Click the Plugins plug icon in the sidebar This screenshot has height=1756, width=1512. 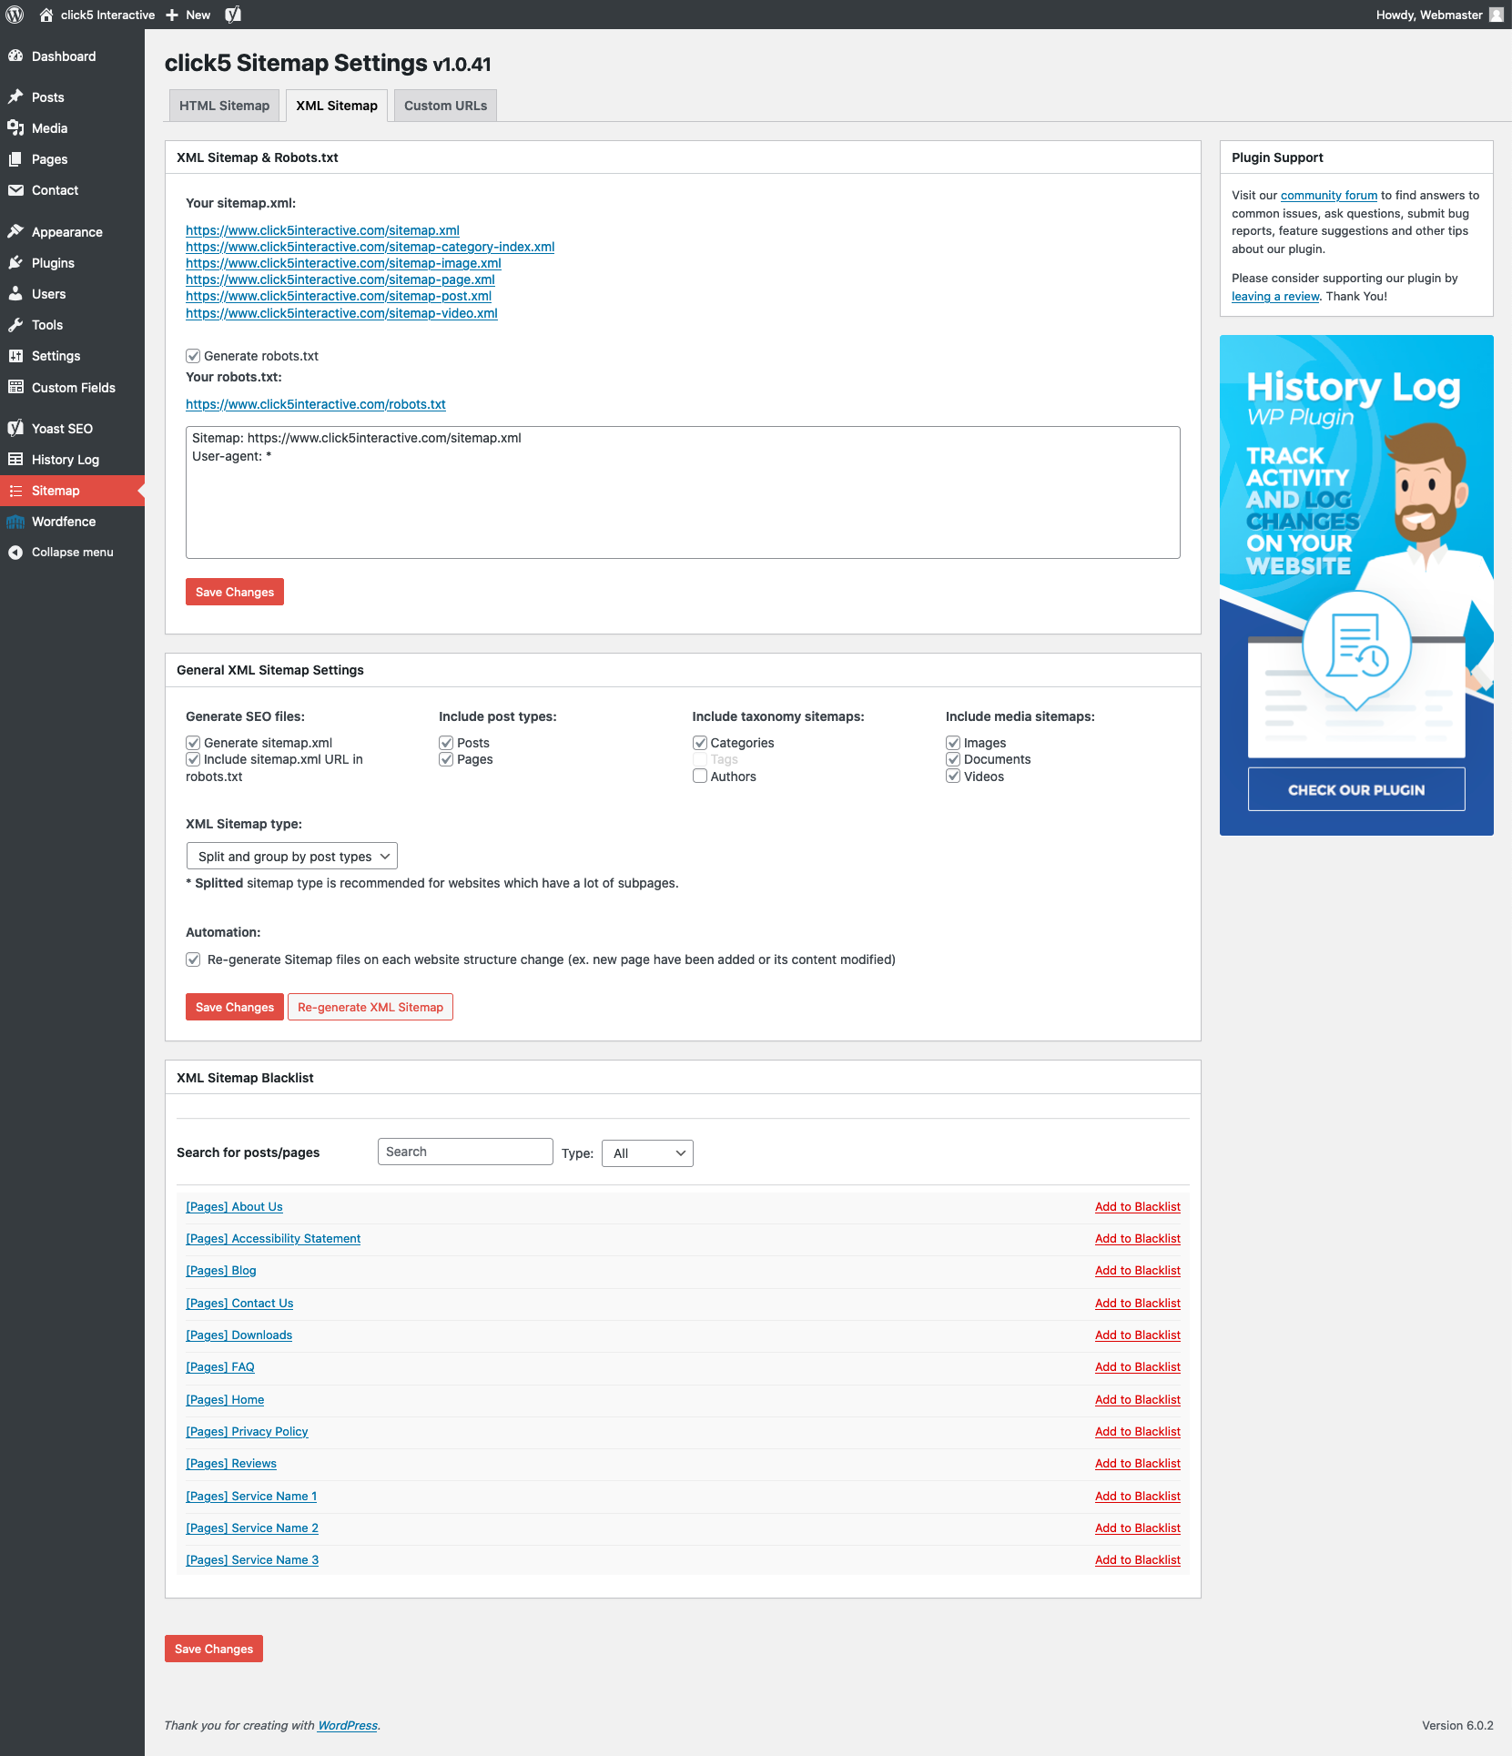pos(15,263)
